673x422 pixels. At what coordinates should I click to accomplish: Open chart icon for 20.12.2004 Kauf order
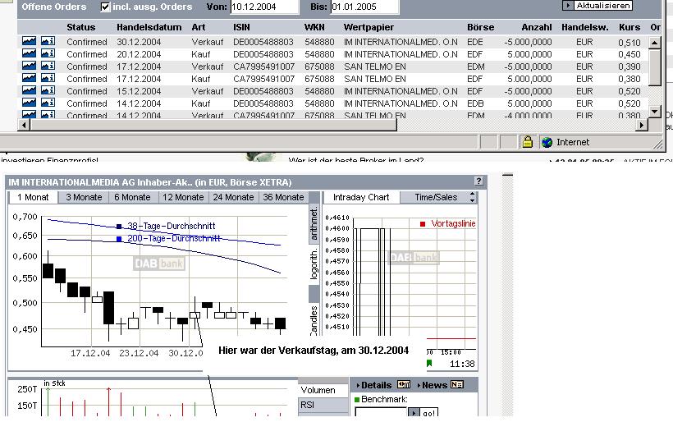(x=30, y=53)
